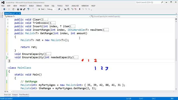
Task: Click the Open File toolbar icon
Action: point(18,9)
